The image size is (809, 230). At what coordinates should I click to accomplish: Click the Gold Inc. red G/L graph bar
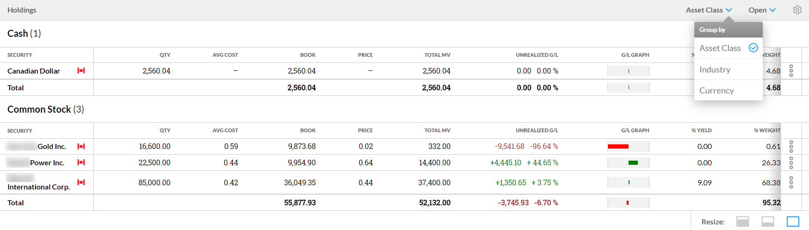(618, 147)
